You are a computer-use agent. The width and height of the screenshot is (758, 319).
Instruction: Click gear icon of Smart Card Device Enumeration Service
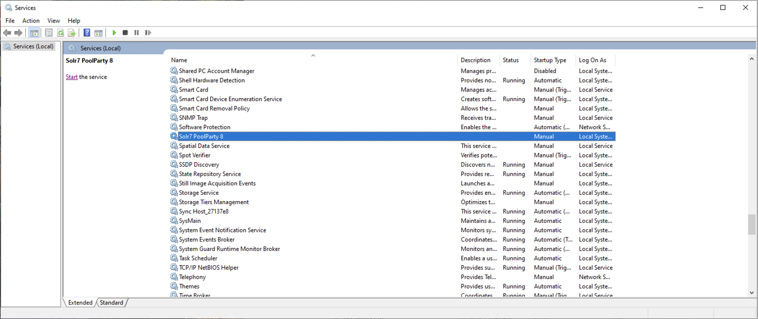pyautogui.click(x=174, y=99)
